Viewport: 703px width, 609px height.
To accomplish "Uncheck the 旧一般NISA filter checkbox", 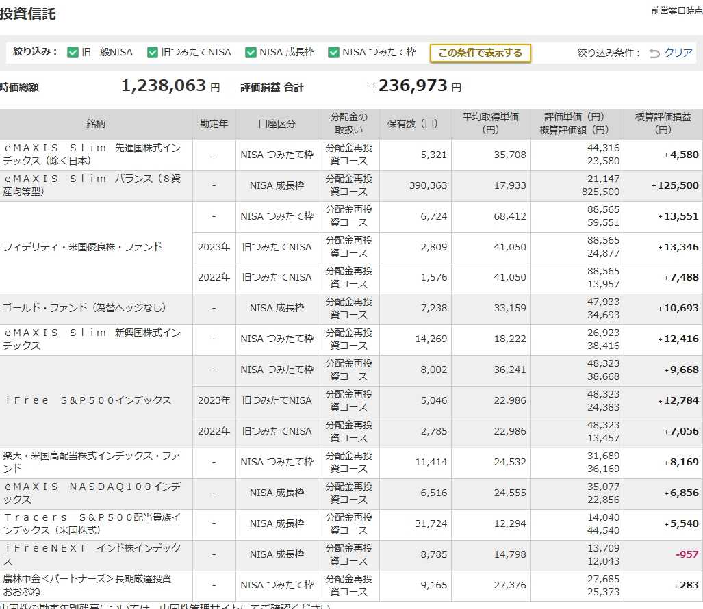I will (x=73, y=53).
